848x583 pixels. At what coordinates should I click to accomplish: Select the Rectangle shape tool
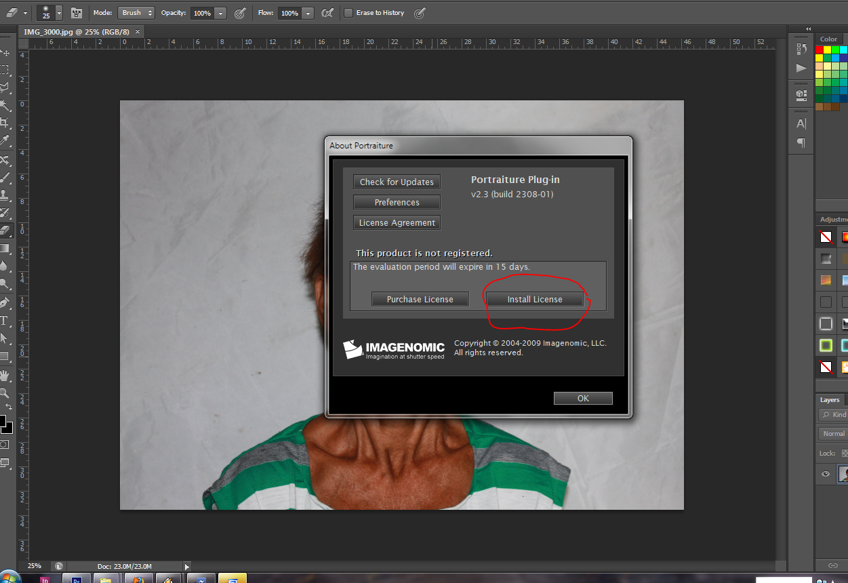pos(5,355)
